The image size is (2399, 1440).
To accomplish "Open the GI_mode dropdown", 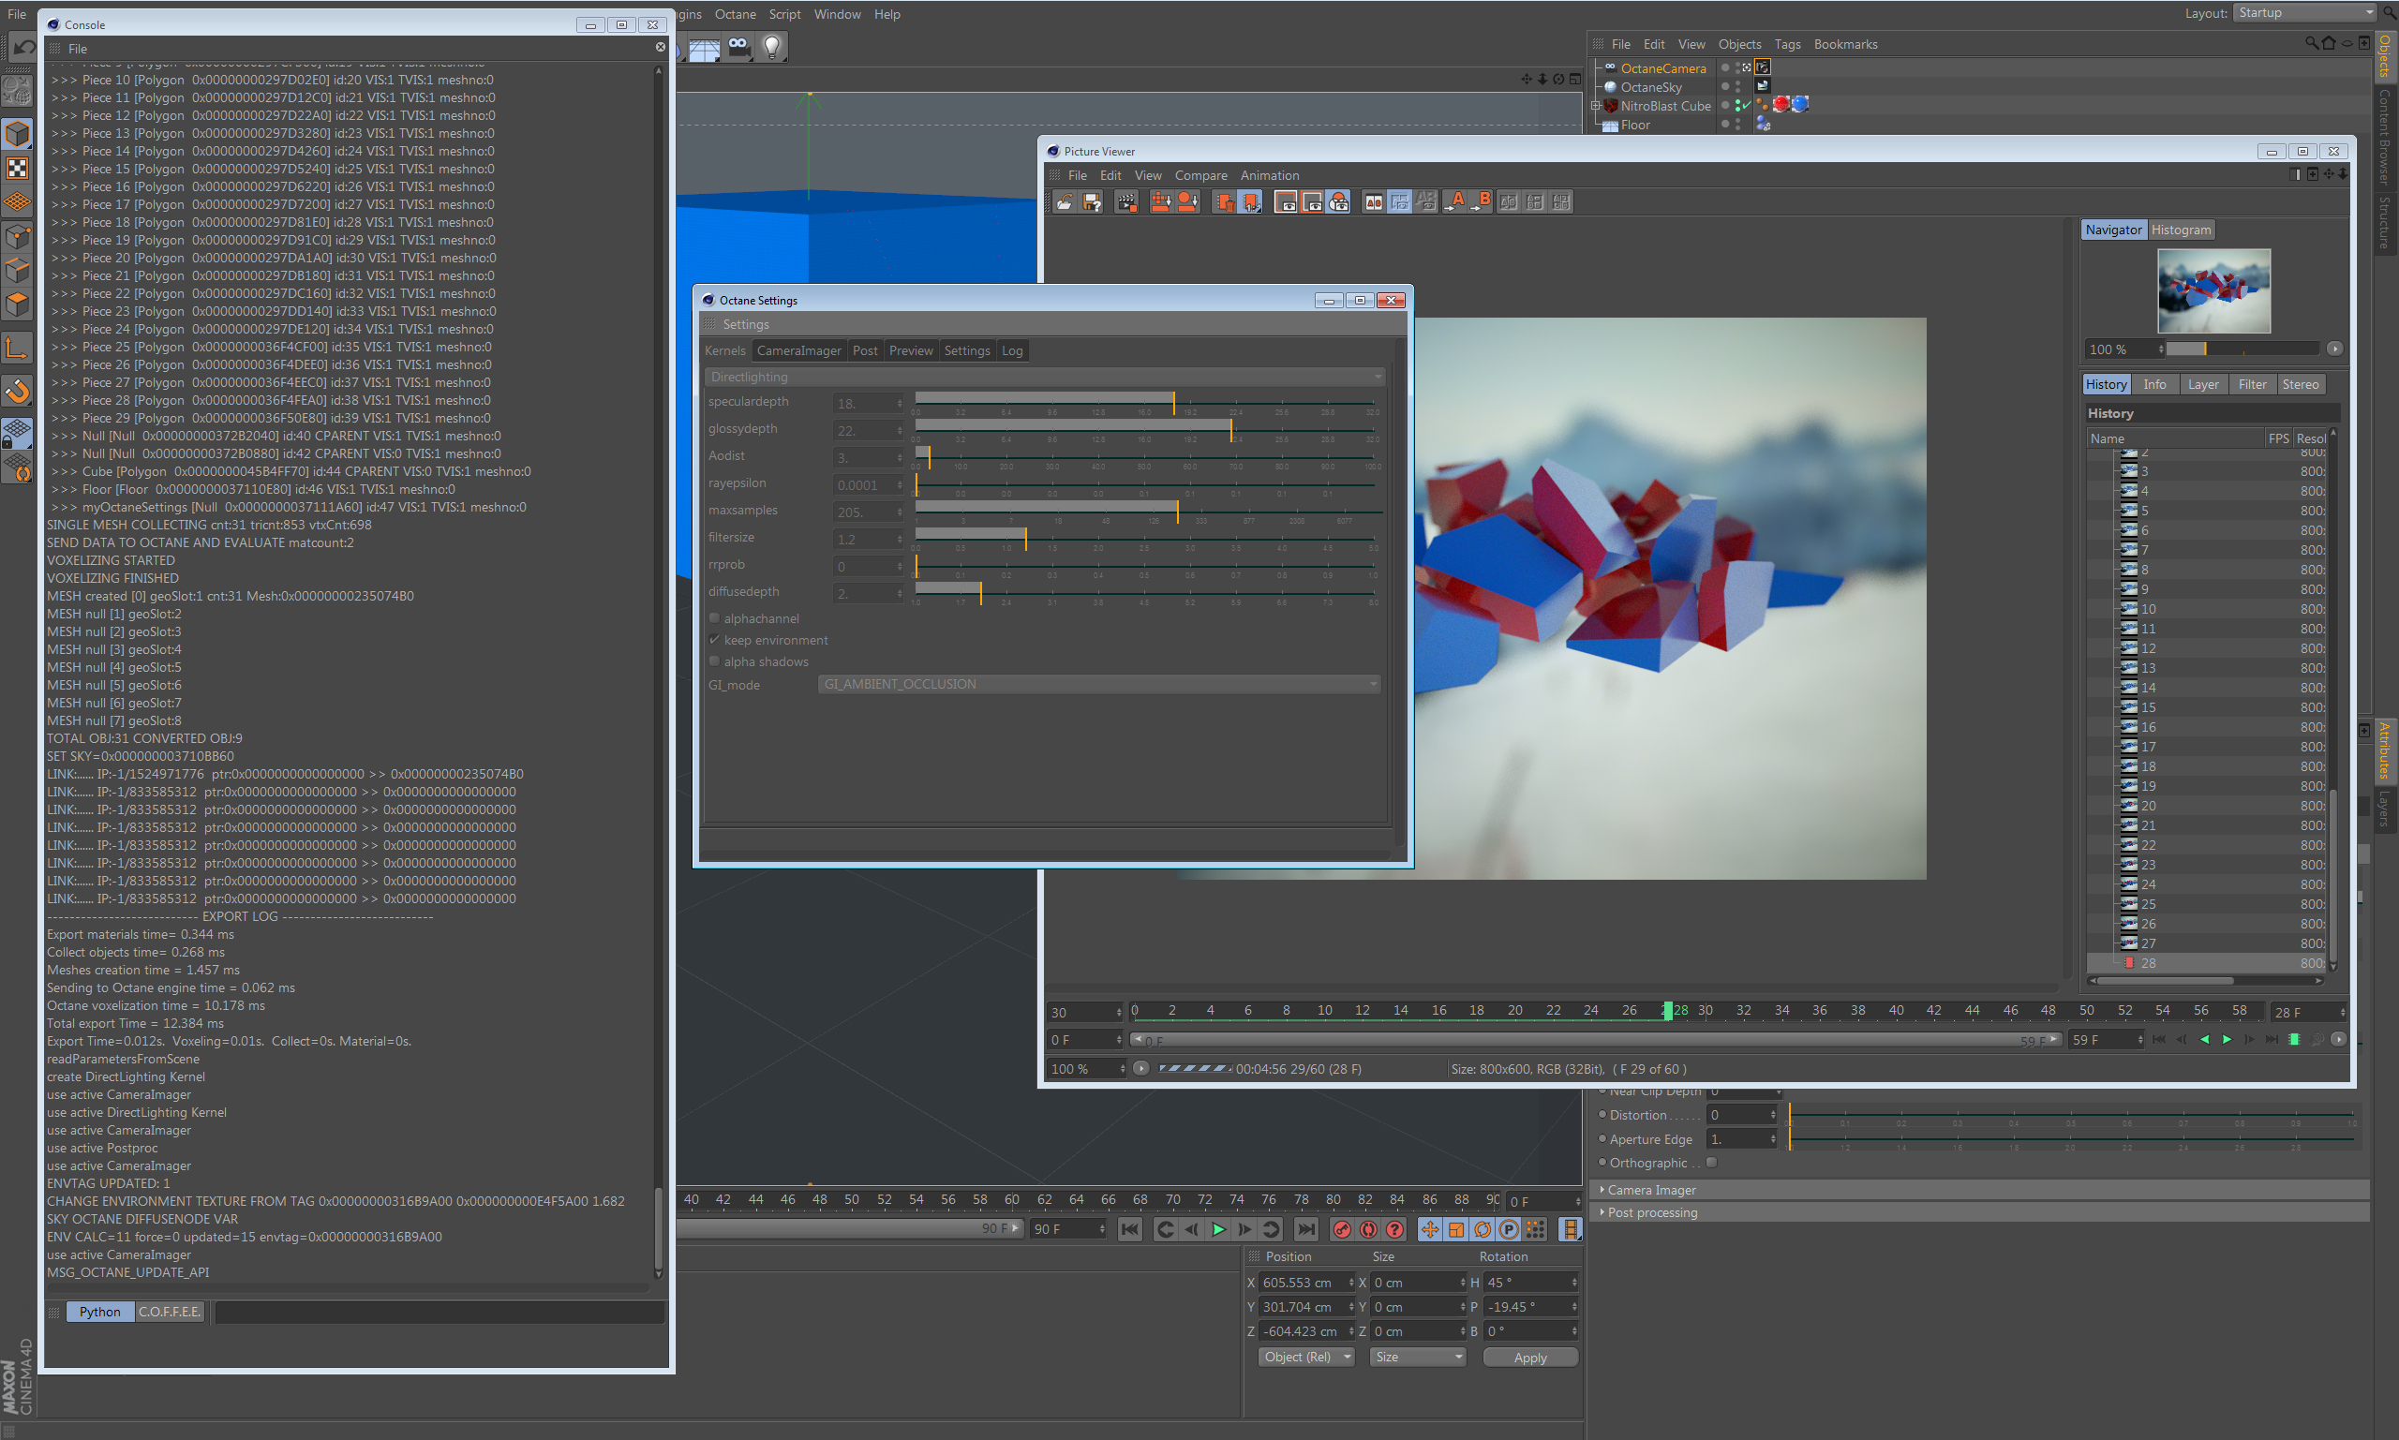I will click(x=1098, y=684).
